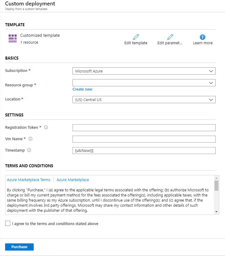This screenshot has height=256, width=225.
Task: Click info icon next to Vm Name
Action: (30, 139)
